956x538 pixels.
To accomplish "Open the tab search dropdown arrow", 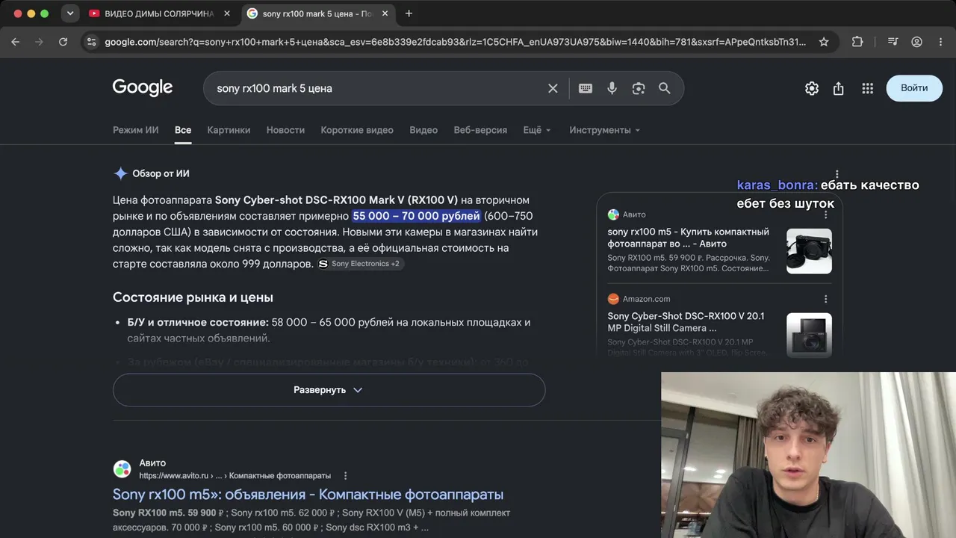I will [x=69, y=13].
